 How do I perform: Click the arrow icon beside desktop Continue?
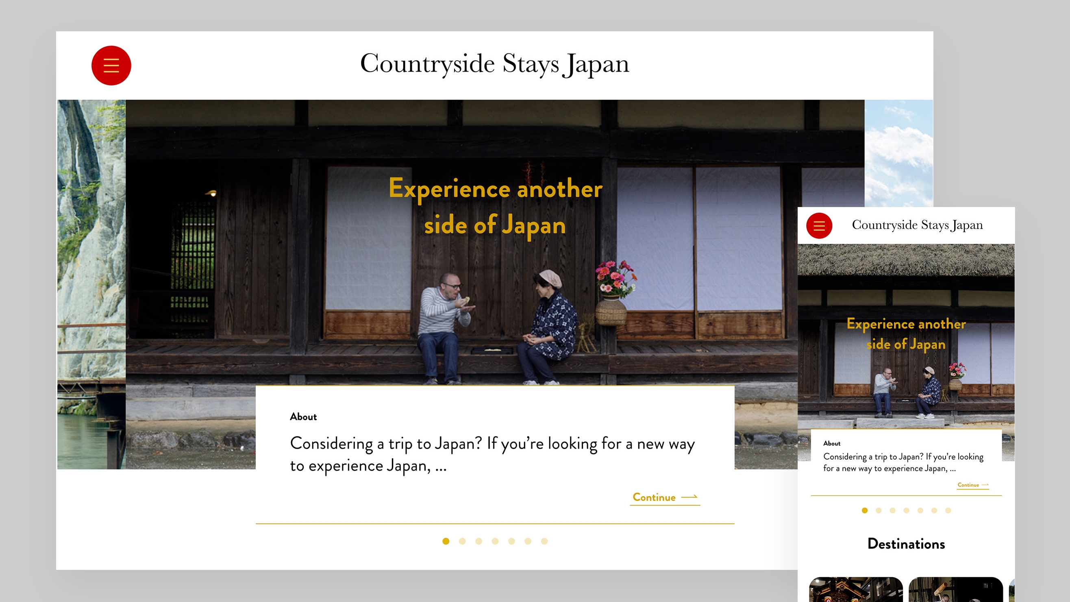(x=689, y=497)
